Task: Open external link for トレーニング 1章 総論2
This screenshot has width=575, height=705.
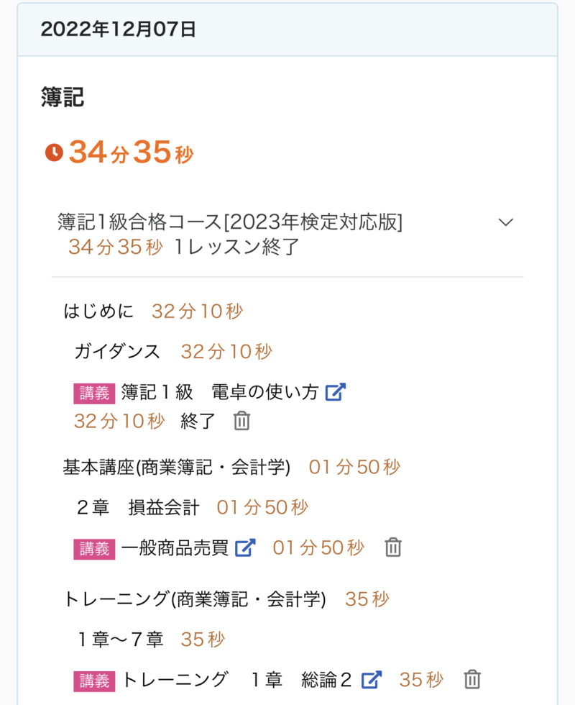Action: [x=372, y=679]
